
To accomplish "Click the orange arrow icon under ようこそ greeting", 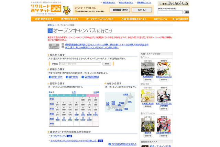I will pos(76,11).
